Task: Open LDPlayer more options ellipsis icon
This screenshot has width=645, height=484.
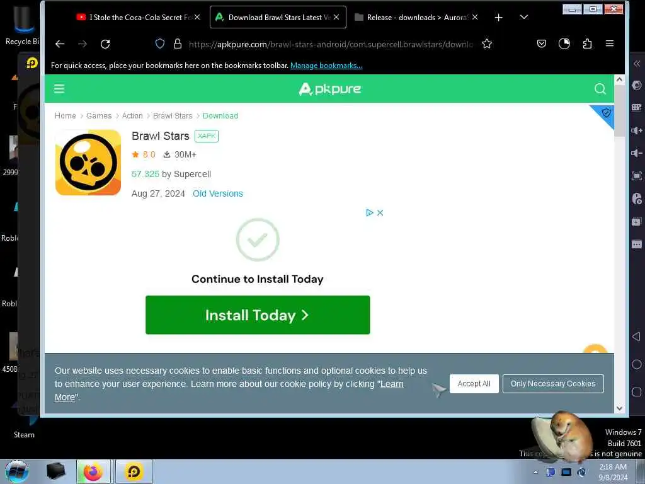Action: tap(637, 245)
